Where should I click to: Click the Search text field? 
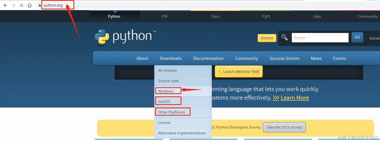(x=320, y=38)
